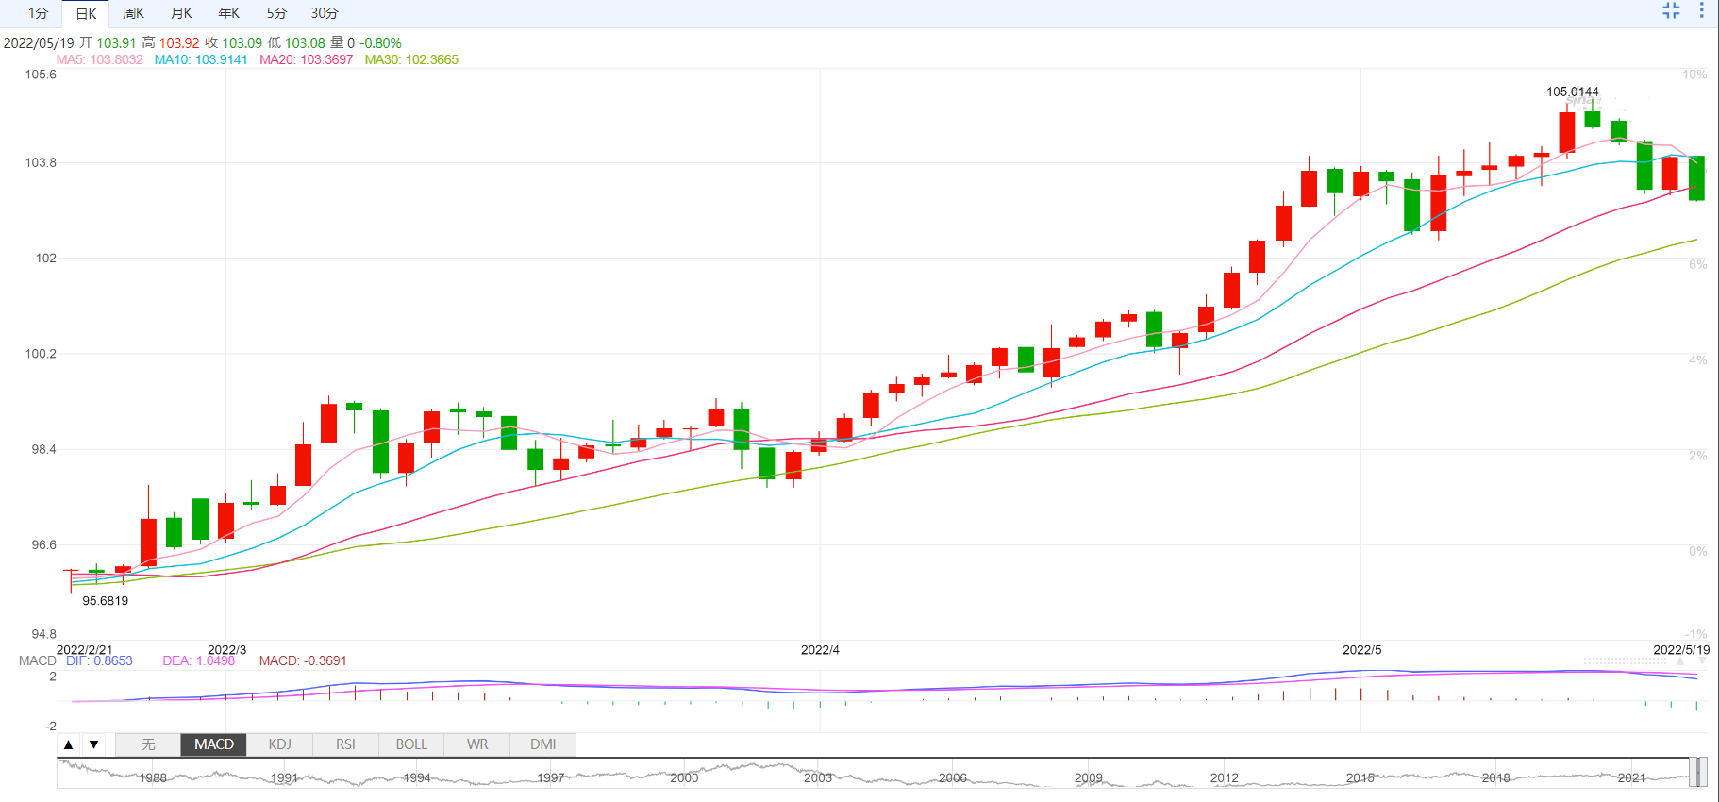The height and width of the screenshot is (802, 1719).
Task: Click the 95.6819 low price label
Action: coord(105,600)
